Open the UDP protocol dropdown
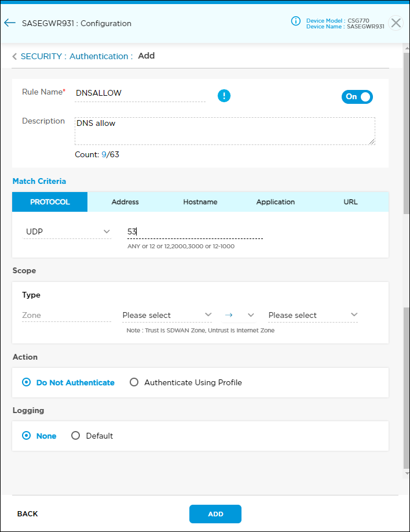This screenshot has height=532, width=410. [67, 231]
